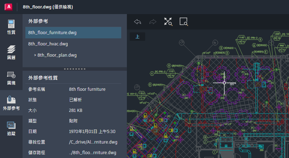
Task: Open the 追蹤 trace panel
Action: 11,128
